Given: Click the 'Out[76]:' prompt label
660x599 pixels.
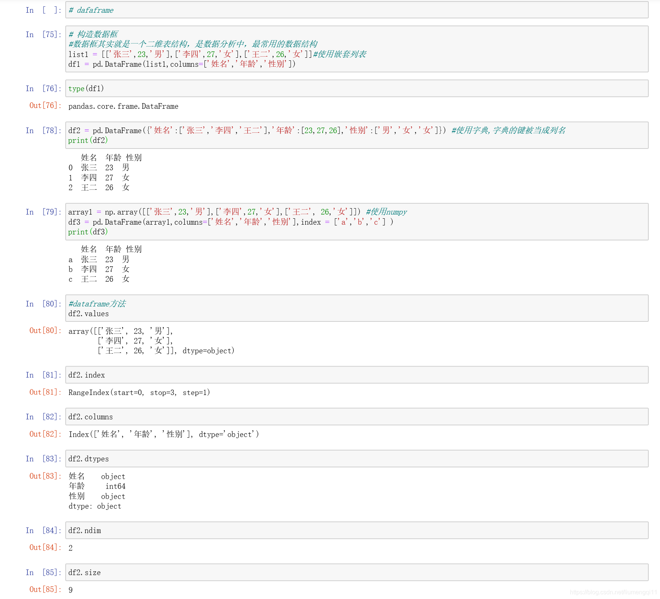Looking at the screenshot, I should point(45,106).
